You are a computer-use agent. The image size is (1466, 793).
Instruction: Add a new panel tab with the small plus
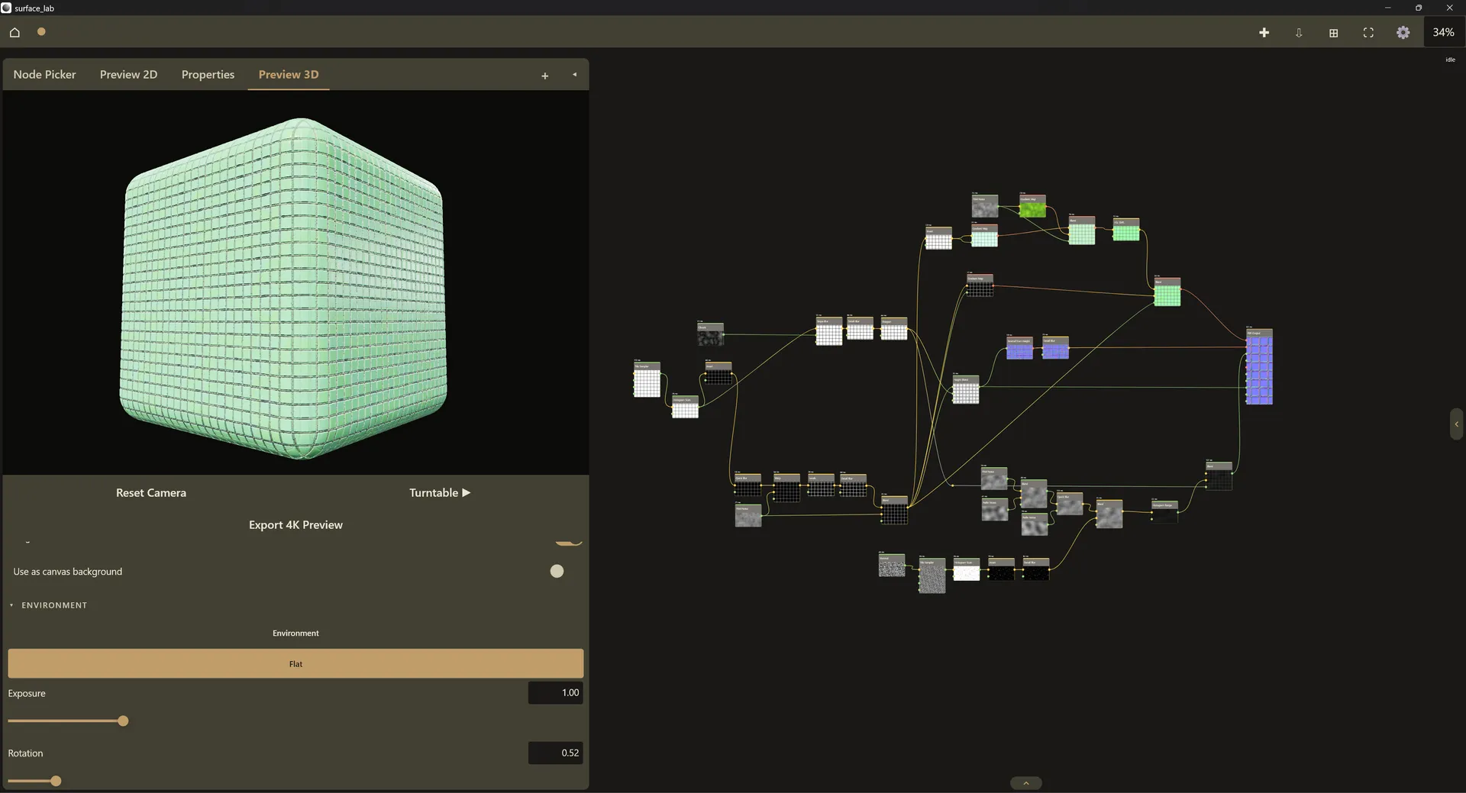(x=544, y=76)
